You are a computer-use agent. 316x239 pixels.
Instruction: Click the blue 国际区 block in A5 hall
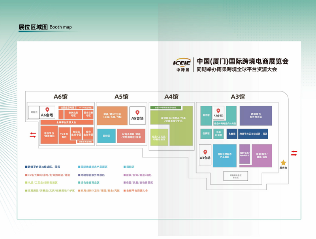(x=106, y=136)
